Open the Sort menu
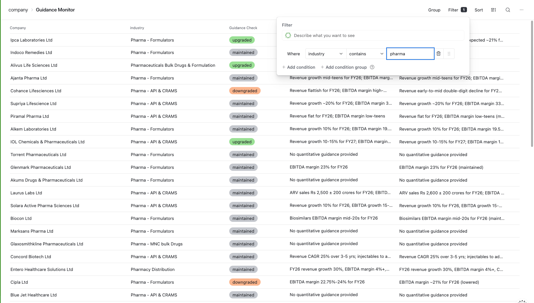 [479, 10]
